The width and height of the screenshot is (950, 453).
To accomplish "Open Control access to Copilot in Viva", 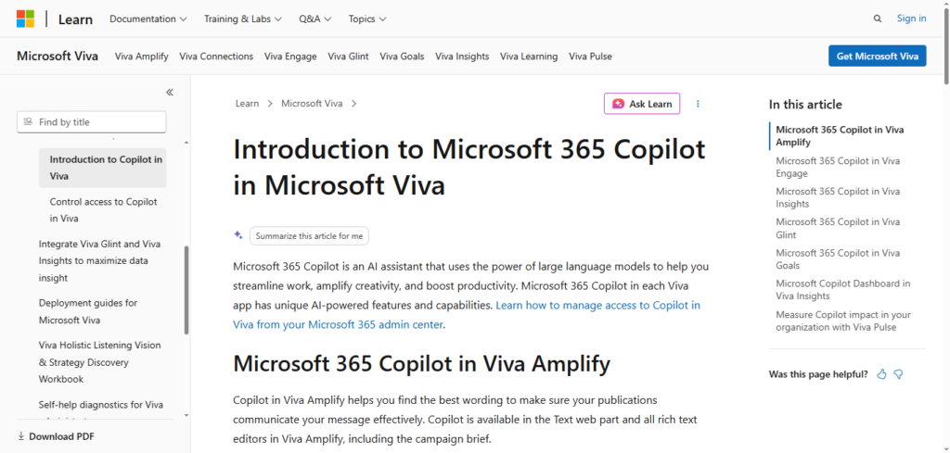I will [103, 210].
